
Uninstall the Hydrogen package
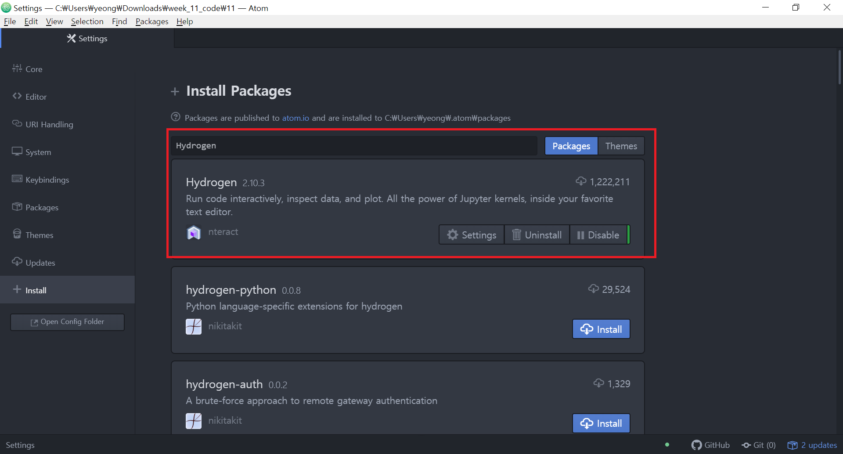click(537, 235)
